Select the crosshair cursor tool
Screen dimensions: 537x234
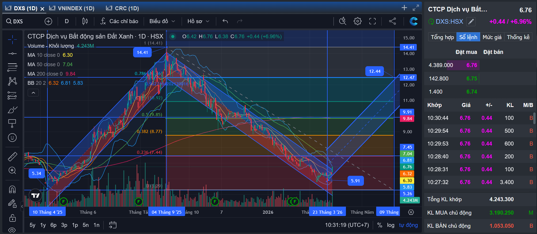(12, 39)
